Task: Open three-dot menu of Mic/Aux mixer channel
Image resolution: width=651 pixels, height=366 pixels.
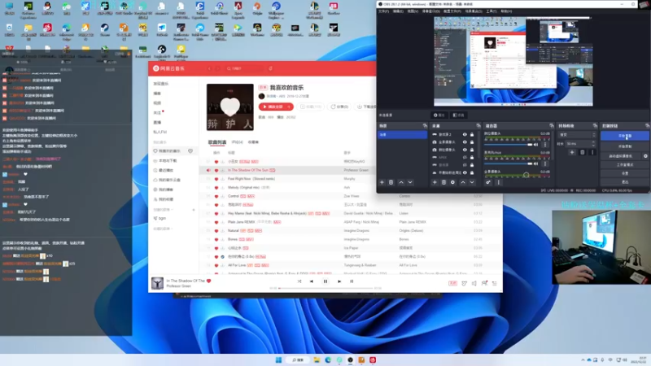Action: pos(545,163)
